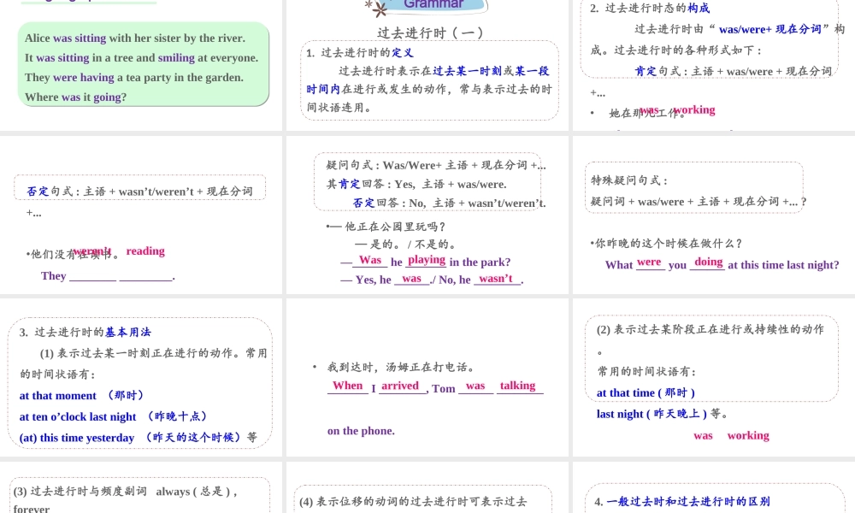855x513 pixels.
Task: Click the phrase 'last night (昨天晚上)'
Action: tap(652, 414)
